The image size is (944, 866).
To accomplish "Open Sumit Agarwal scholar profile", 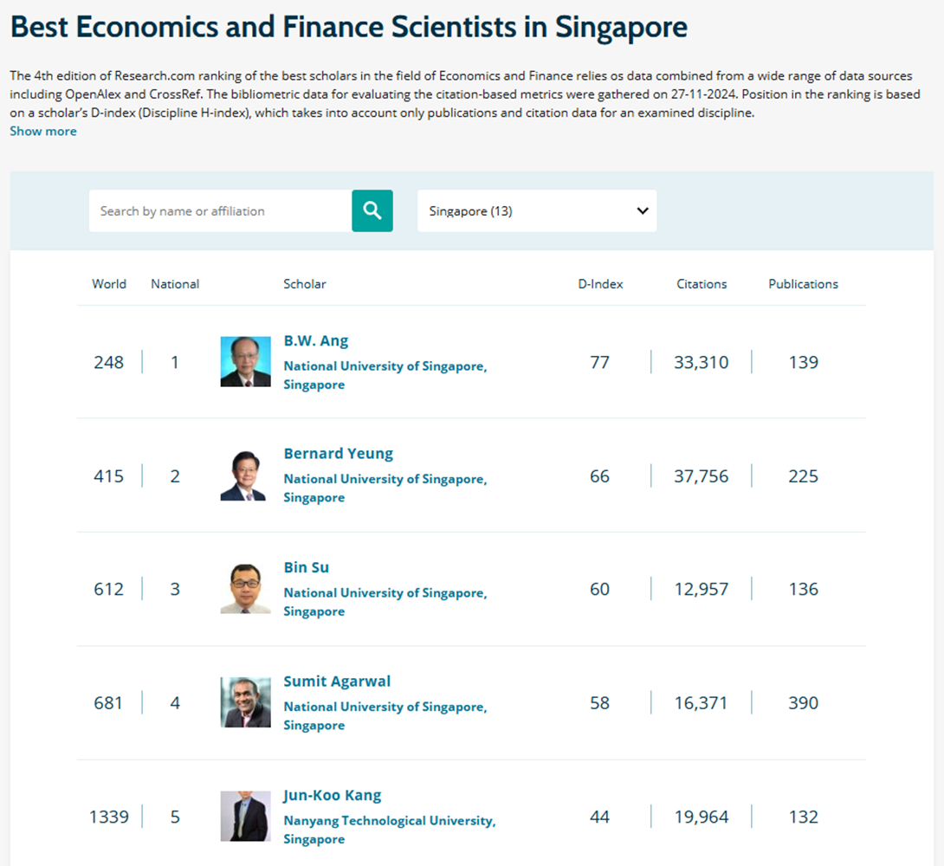I will tap(337, 682).
